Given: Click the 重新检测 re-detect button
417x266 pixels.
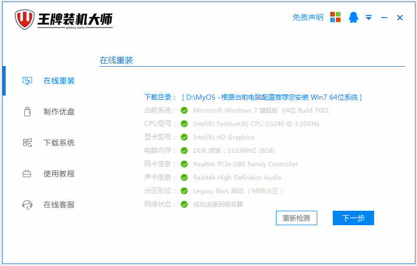Looking at the screenshot, I should 297,218.
